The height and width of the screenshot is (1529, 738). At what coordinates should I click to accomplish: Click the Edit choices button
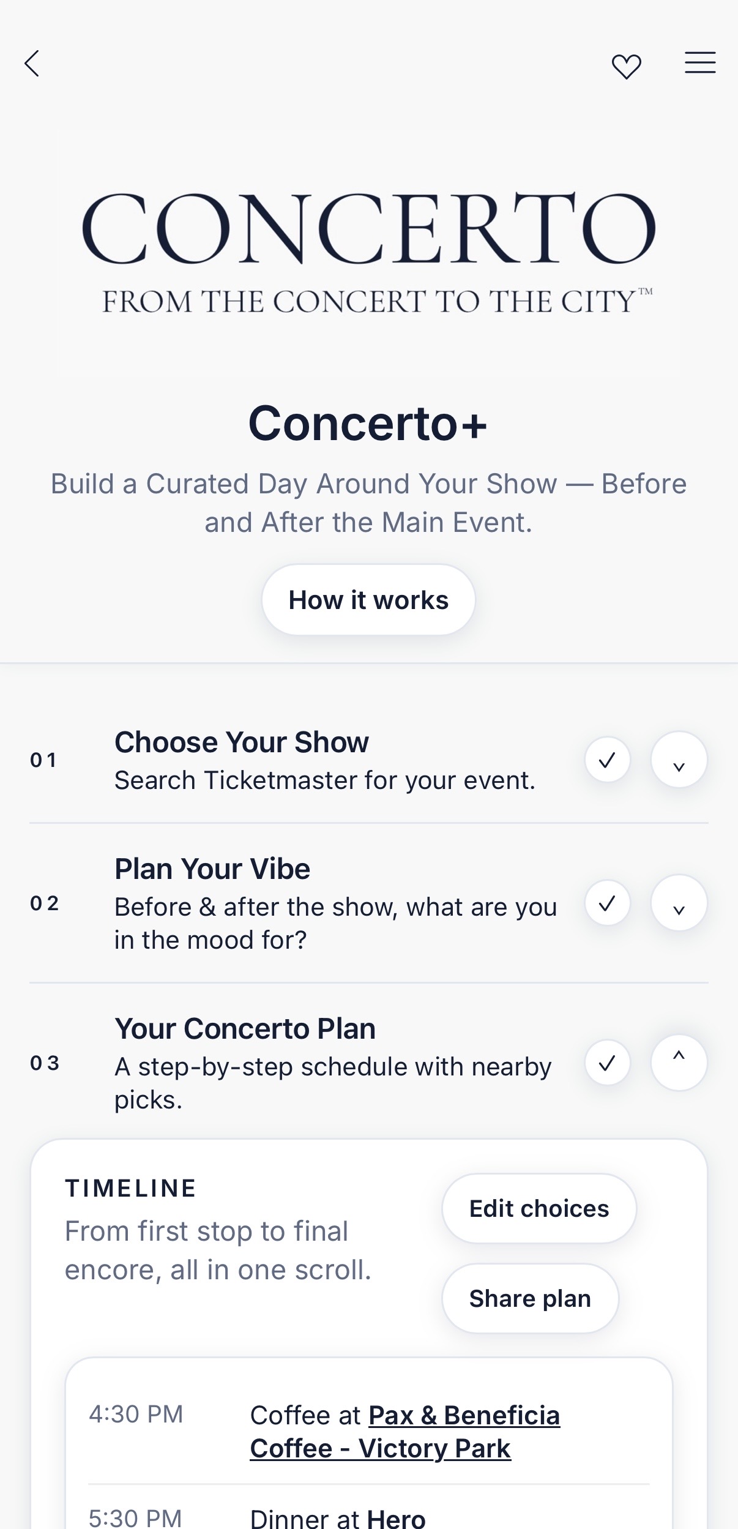click(539, 1208)
